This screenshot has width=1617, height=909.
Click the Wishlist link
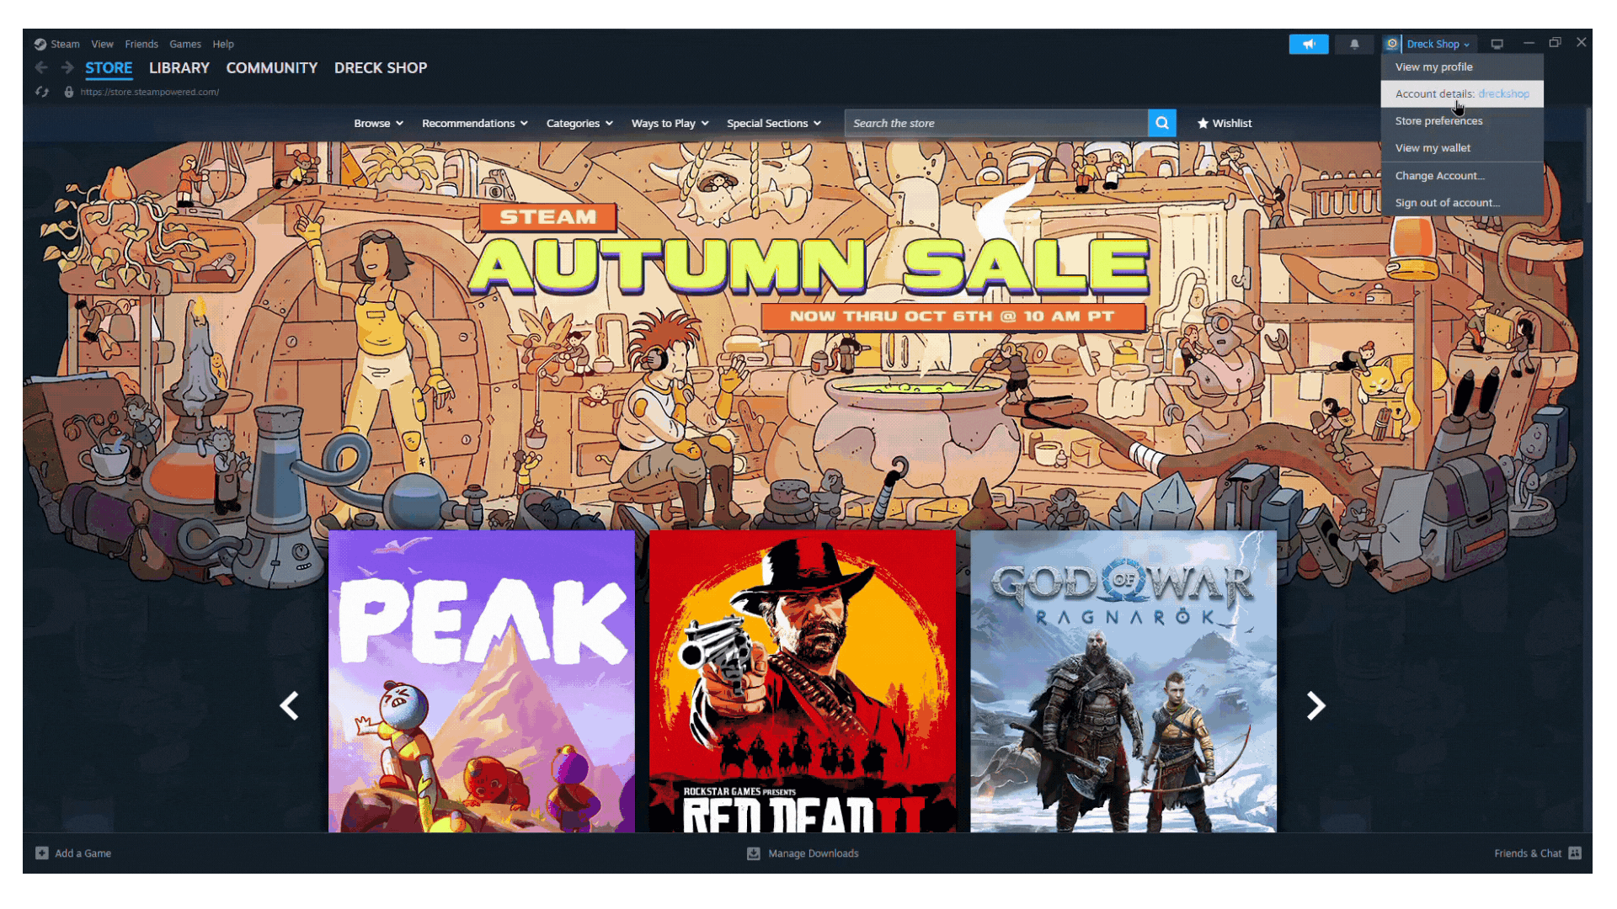[x=1225, y=123]
